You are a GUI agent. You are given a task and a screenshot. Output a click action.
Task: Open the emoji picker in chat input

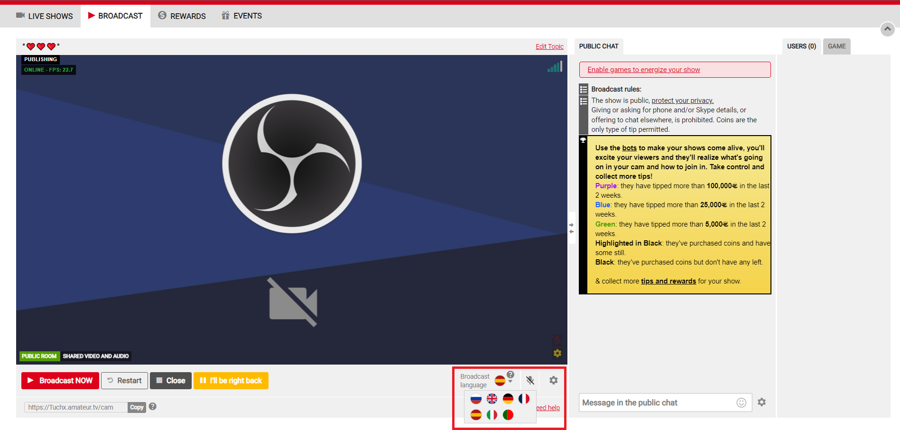pos(742,403)
